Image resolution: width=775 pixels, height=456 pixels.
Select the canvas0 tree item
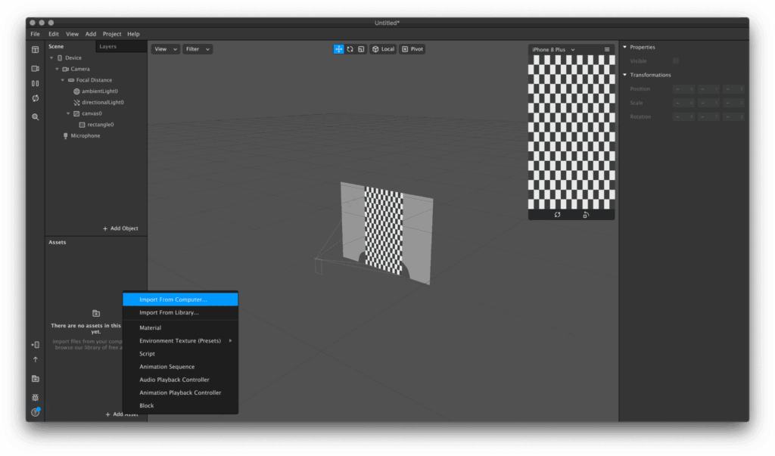pyautogui.click(x=96, y=113)
